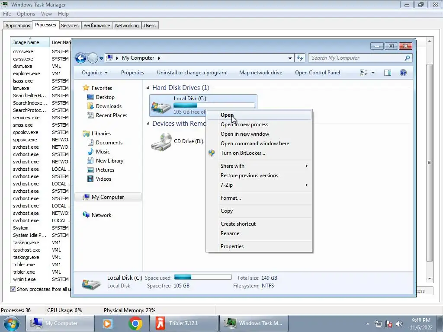Viewport: 443px width, 332px height.
Task: Uncheck Show processes from all users
Action: 13,289
